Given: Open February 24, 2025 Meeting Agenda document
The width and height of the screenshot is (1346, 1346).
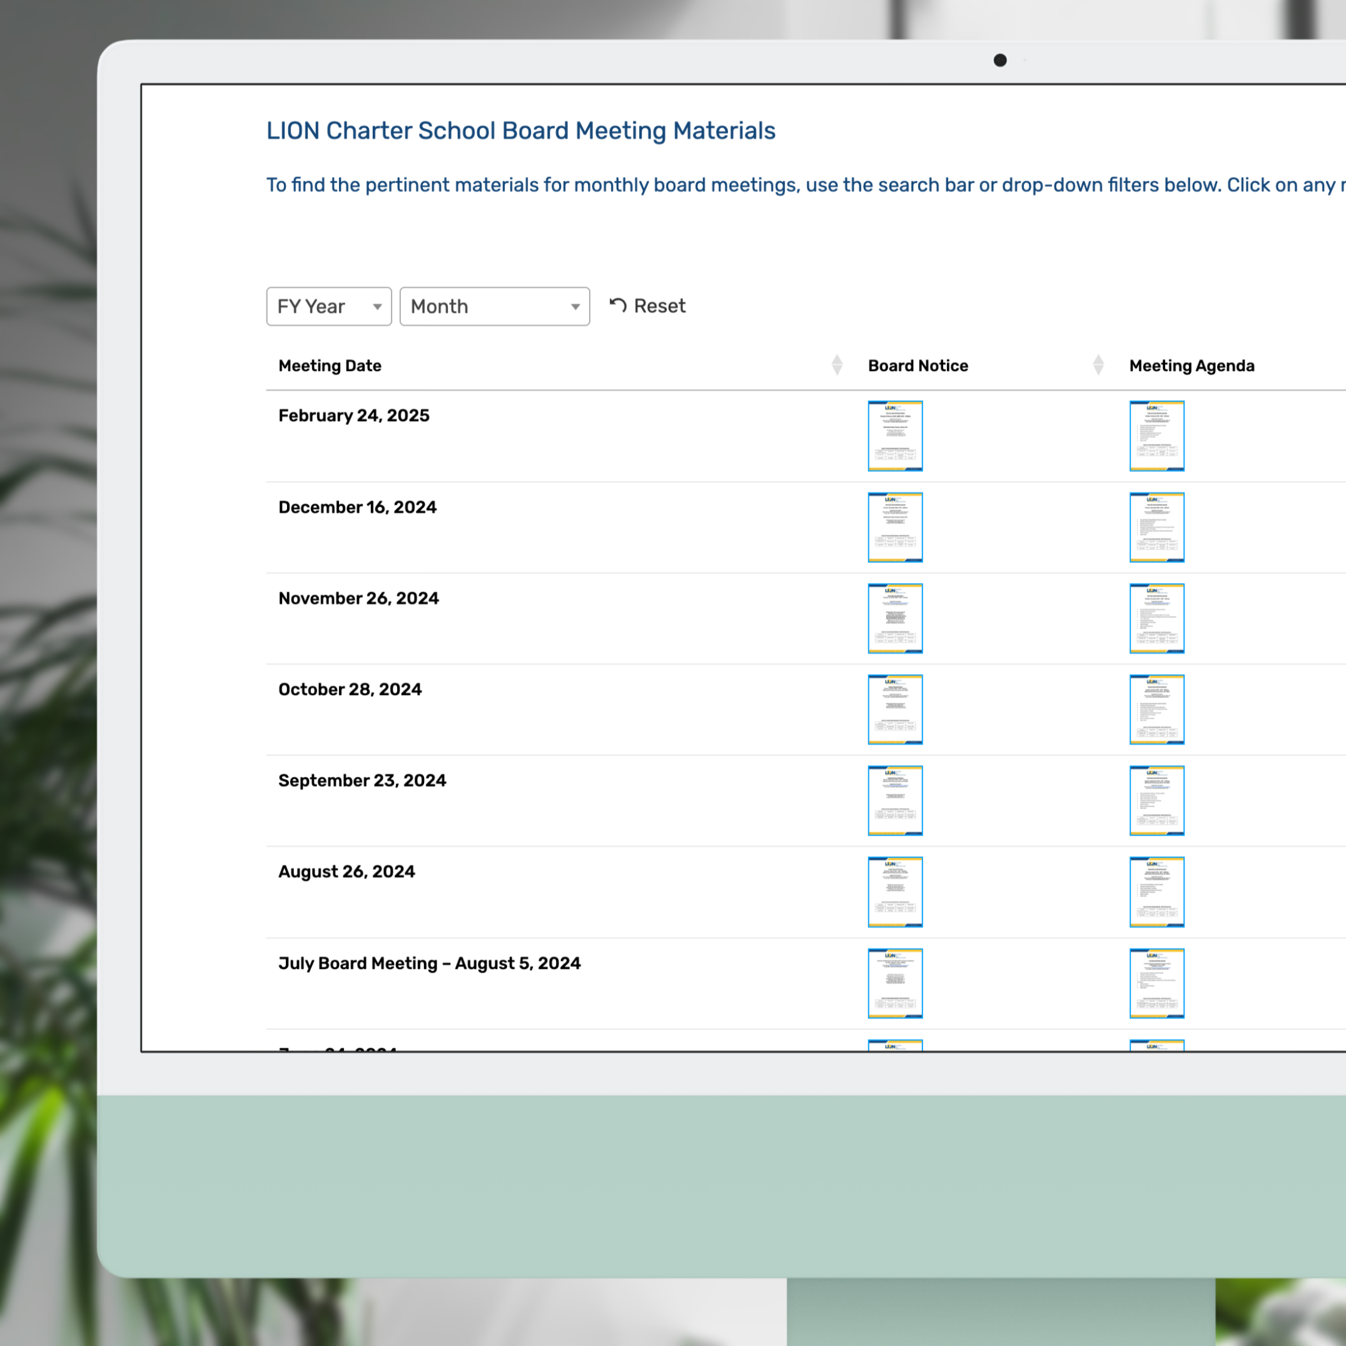Looking at the screenshot, I should coord(1156,435).
